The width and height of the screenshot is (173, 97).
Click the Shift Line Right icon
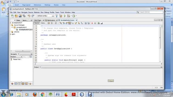point(88,23)
